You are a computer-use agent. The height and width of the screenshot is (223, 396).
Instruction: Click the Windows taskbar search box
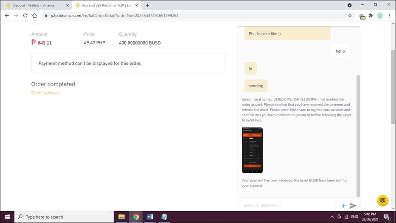(64, 217)
